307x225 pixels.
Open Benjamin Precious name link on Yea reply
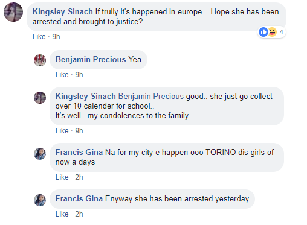click(x=91, y=60)
